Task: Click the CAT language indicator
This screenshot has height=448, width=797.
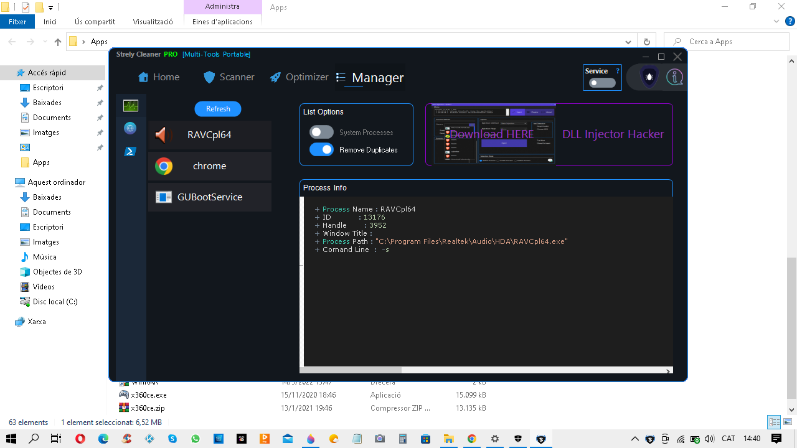Action: pyautogui.click(x=729, y=439)
